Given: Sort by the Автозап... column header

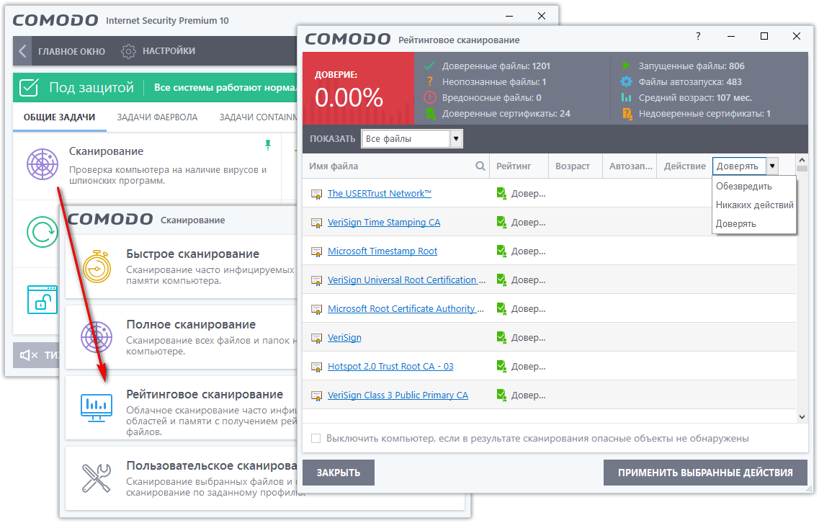Looking at the screenshot, I should click(x=630, y=166).
